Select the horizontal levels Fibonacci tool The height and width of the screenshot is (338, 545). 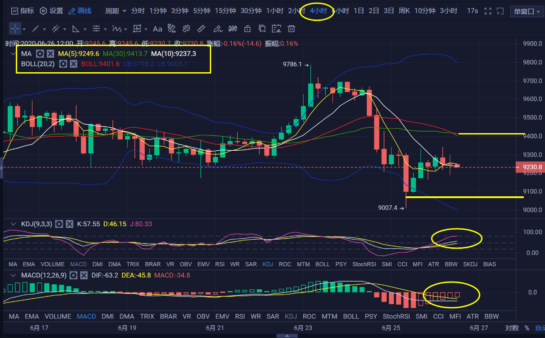pos(96,29)
